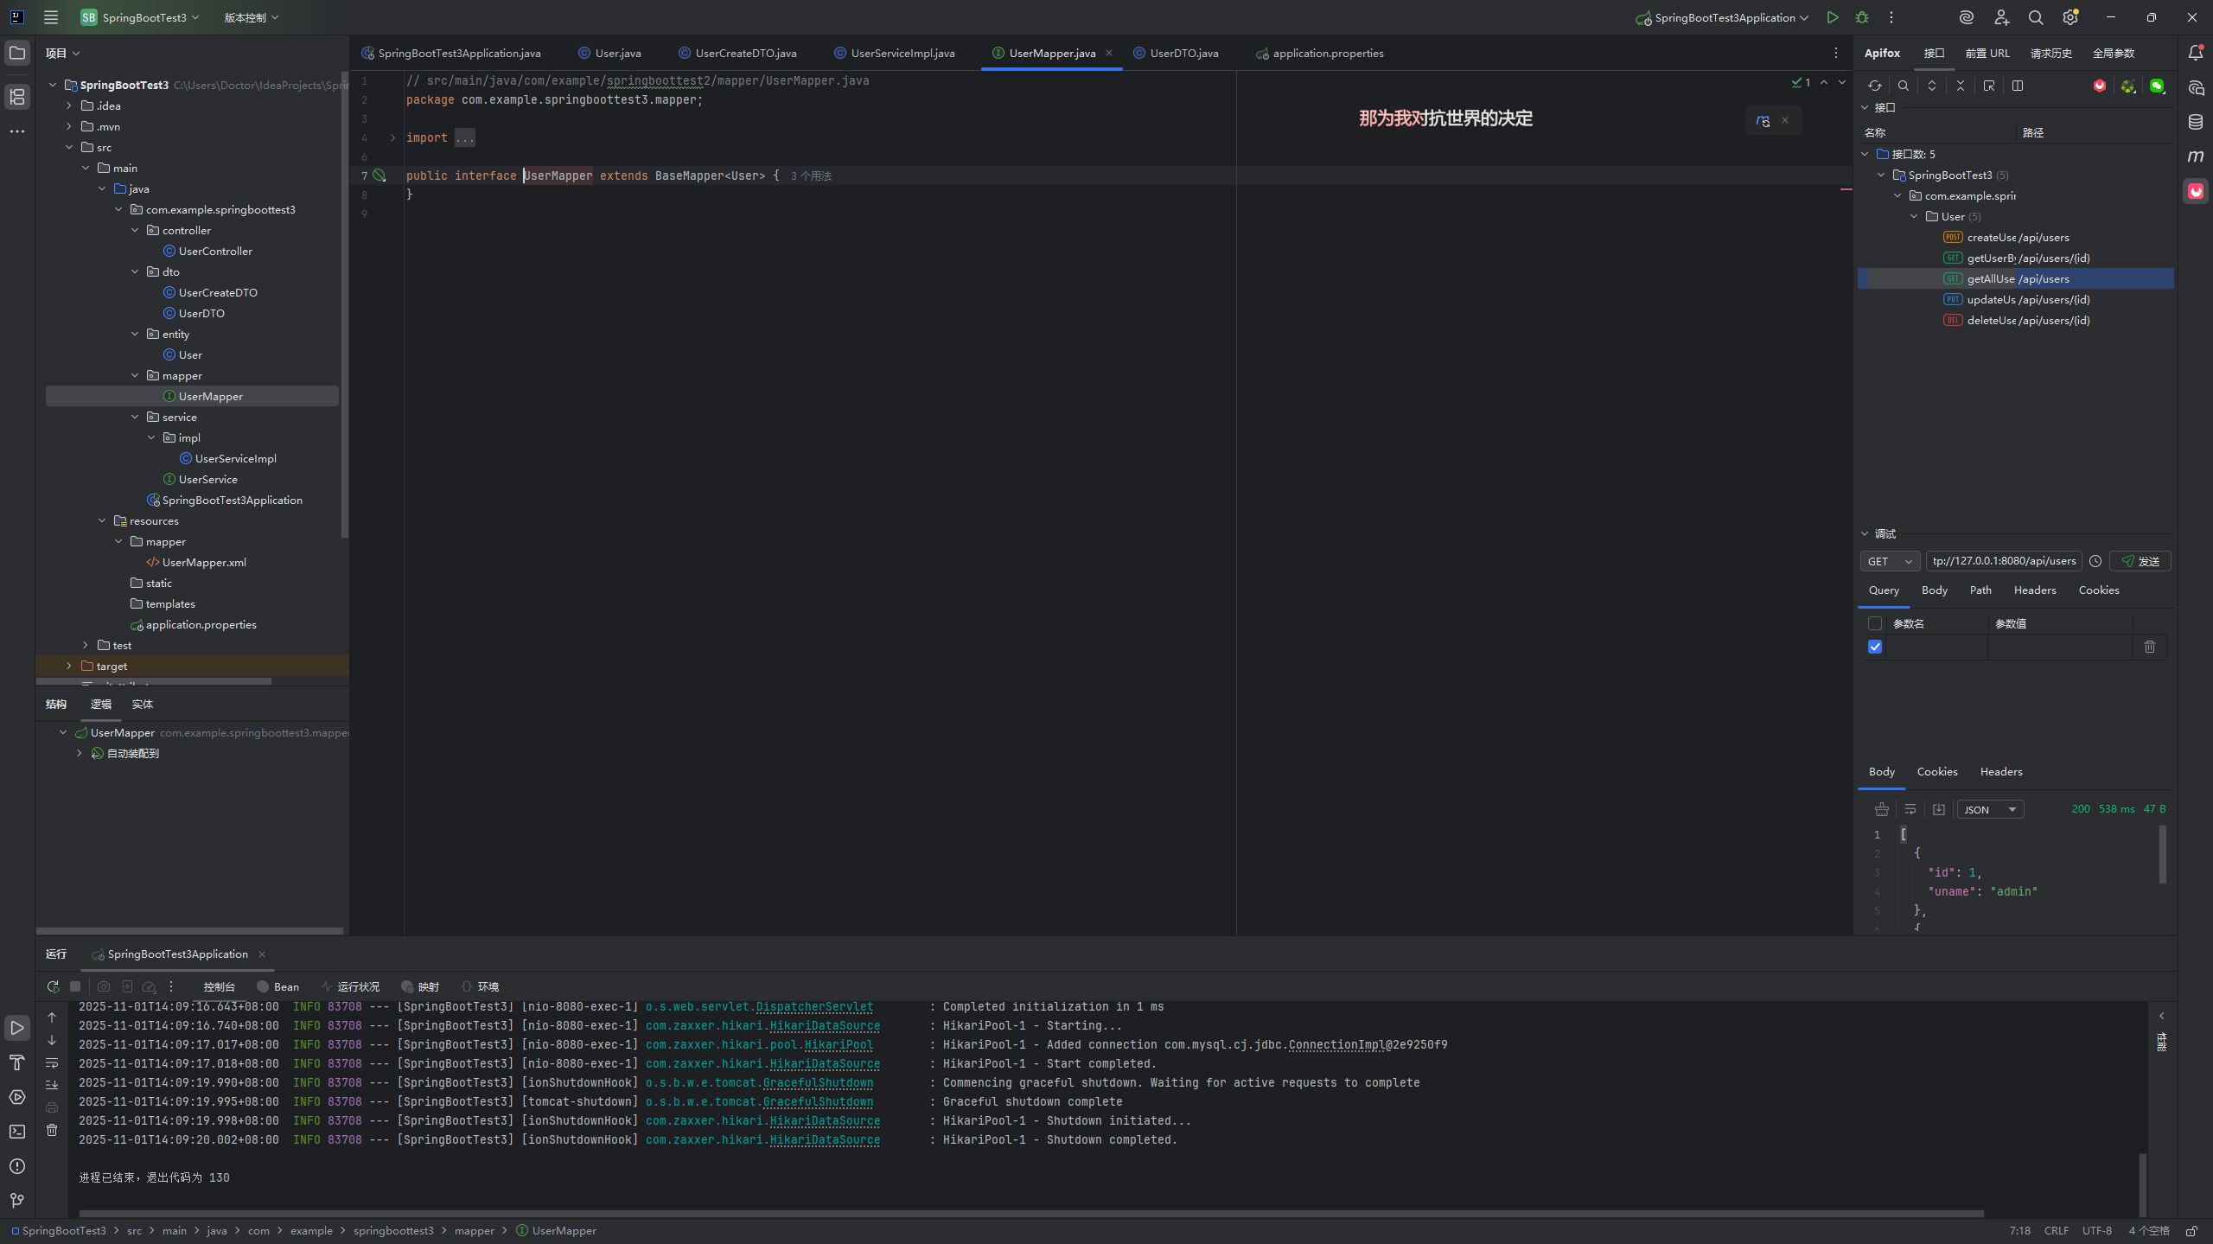The image size is (2213, 1244).
Task: Open the Terminal tool window
Action: pos(17,1131)
